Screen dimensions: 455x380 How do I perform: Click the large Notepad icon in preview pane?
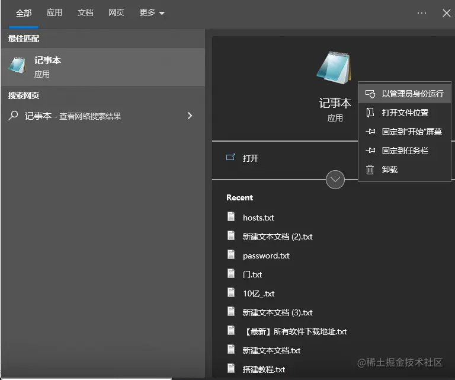[334, 68]
